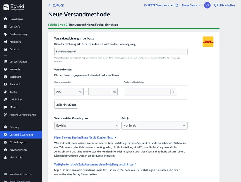Click the Hilfe erhalten link
Screen dimensions: 241x182
click(x=227, y=5)
